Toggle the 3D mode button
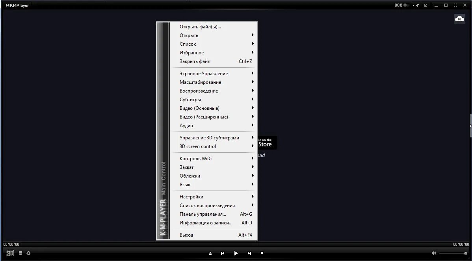 click(x=10, y=253)
